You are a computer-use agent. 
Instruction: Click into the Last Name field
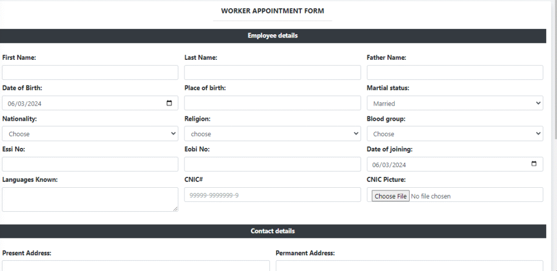tap(273, 72)
